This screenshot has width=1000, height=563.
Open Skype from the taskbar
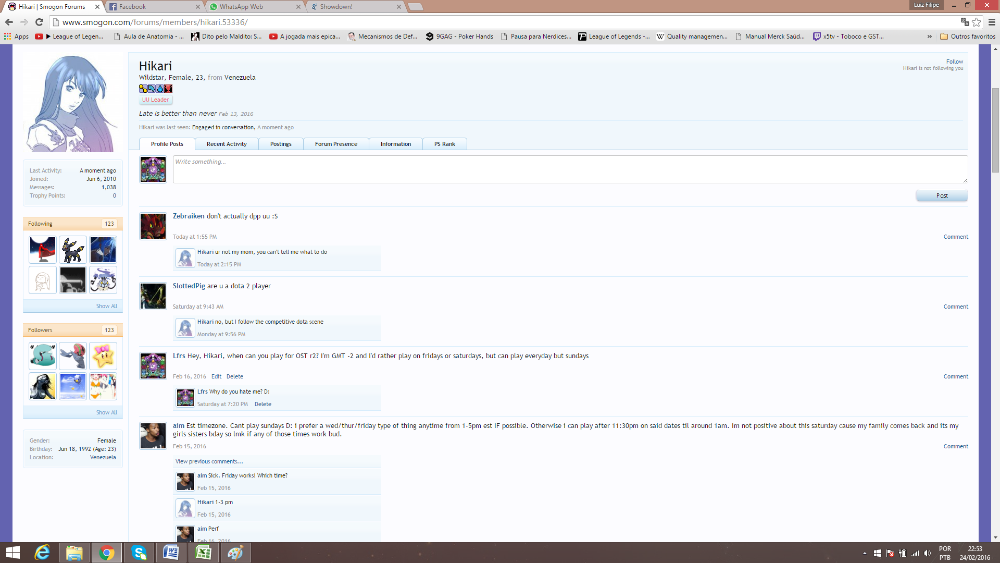[139, 553]
